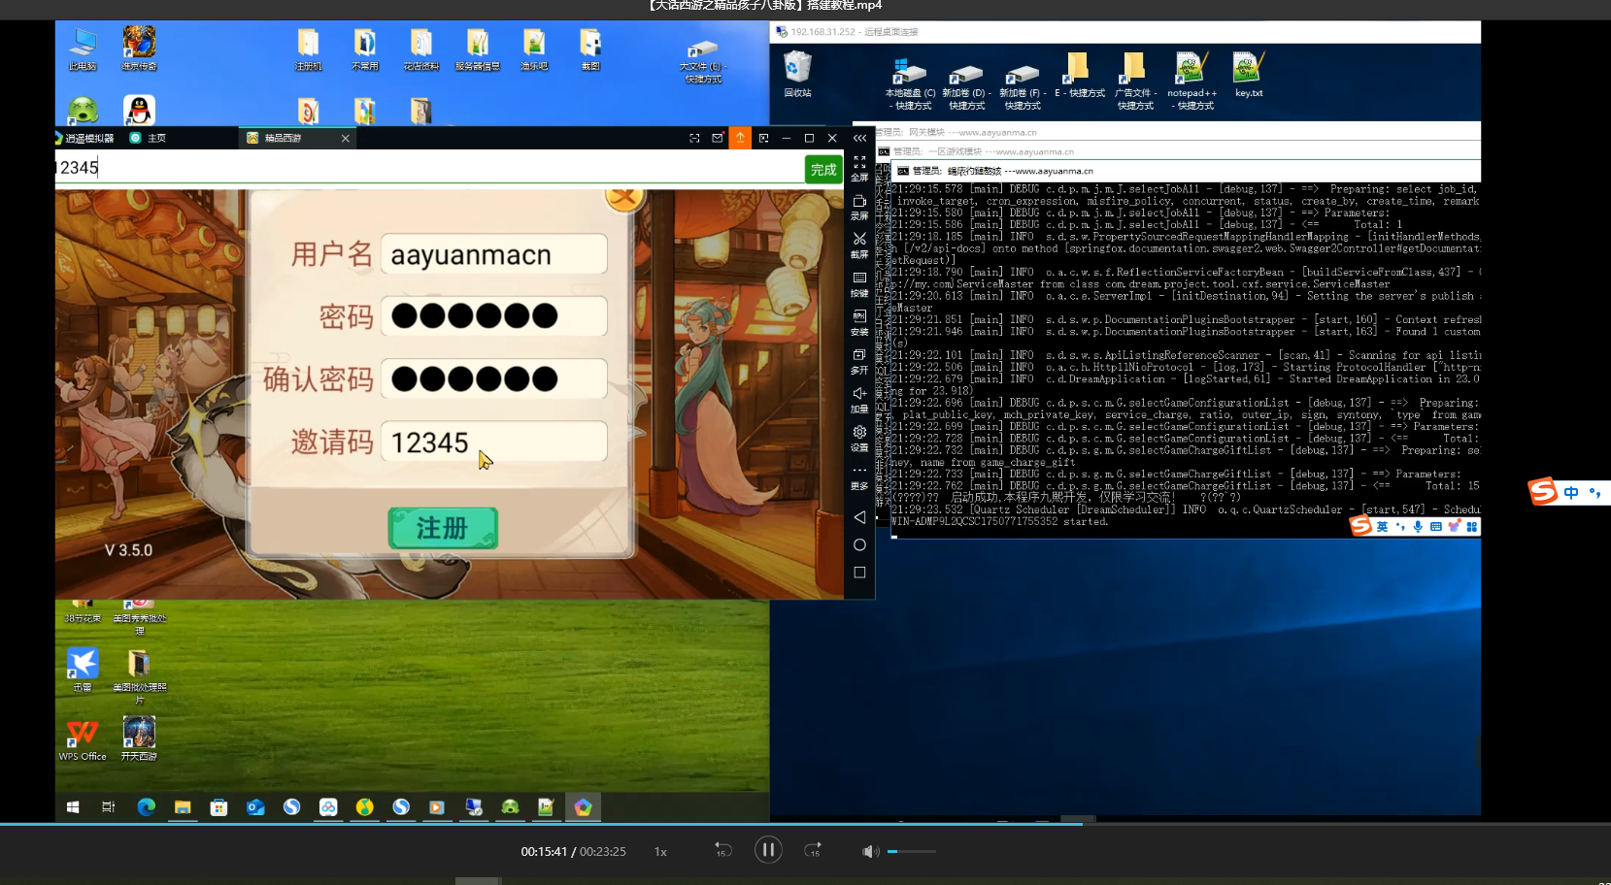The height and width of the screenshot is (885, 1611).
Task: Click the emulator text input bar showing 2345
Action: coord(428,168)
